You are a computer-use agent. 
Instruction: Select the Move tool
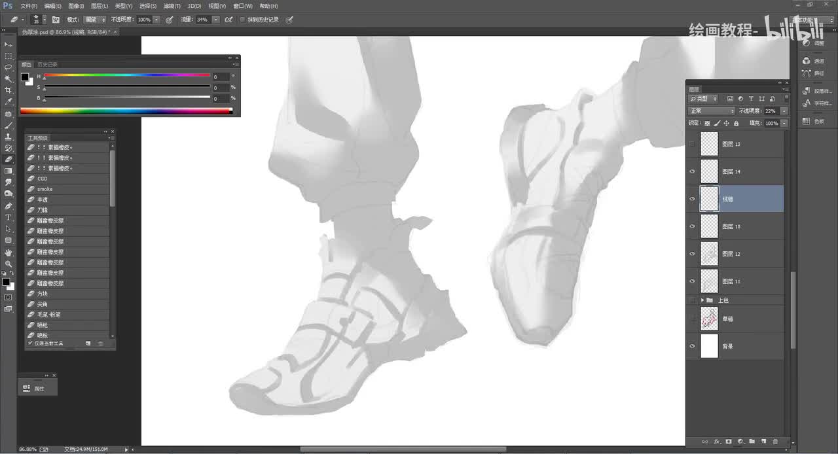9,44
